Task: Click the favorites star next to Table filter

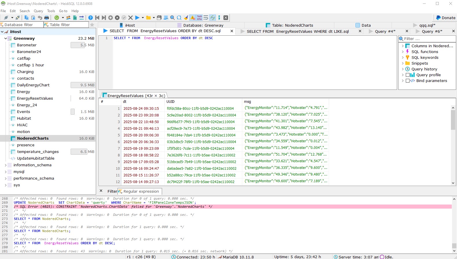Action: click(92, 25)
